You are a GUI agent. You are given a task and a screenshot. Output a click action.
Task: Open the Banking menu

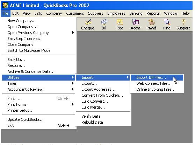[136, 13]
